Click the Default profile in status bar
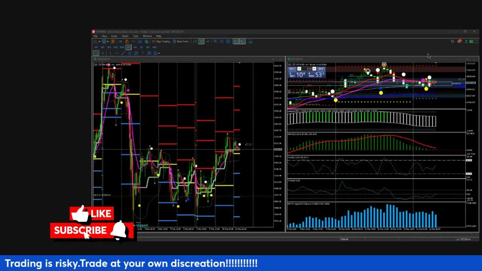This screenshot has height=271, width=482. (344, 239)
